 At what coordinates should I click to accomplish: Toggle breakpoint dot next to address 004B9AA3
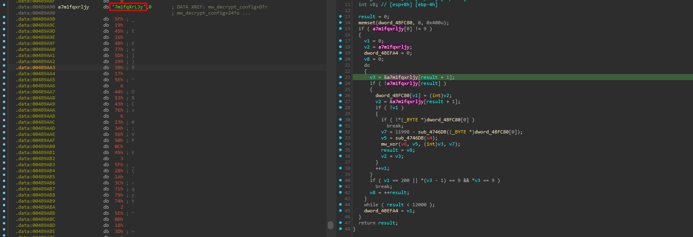coord(4,68)
